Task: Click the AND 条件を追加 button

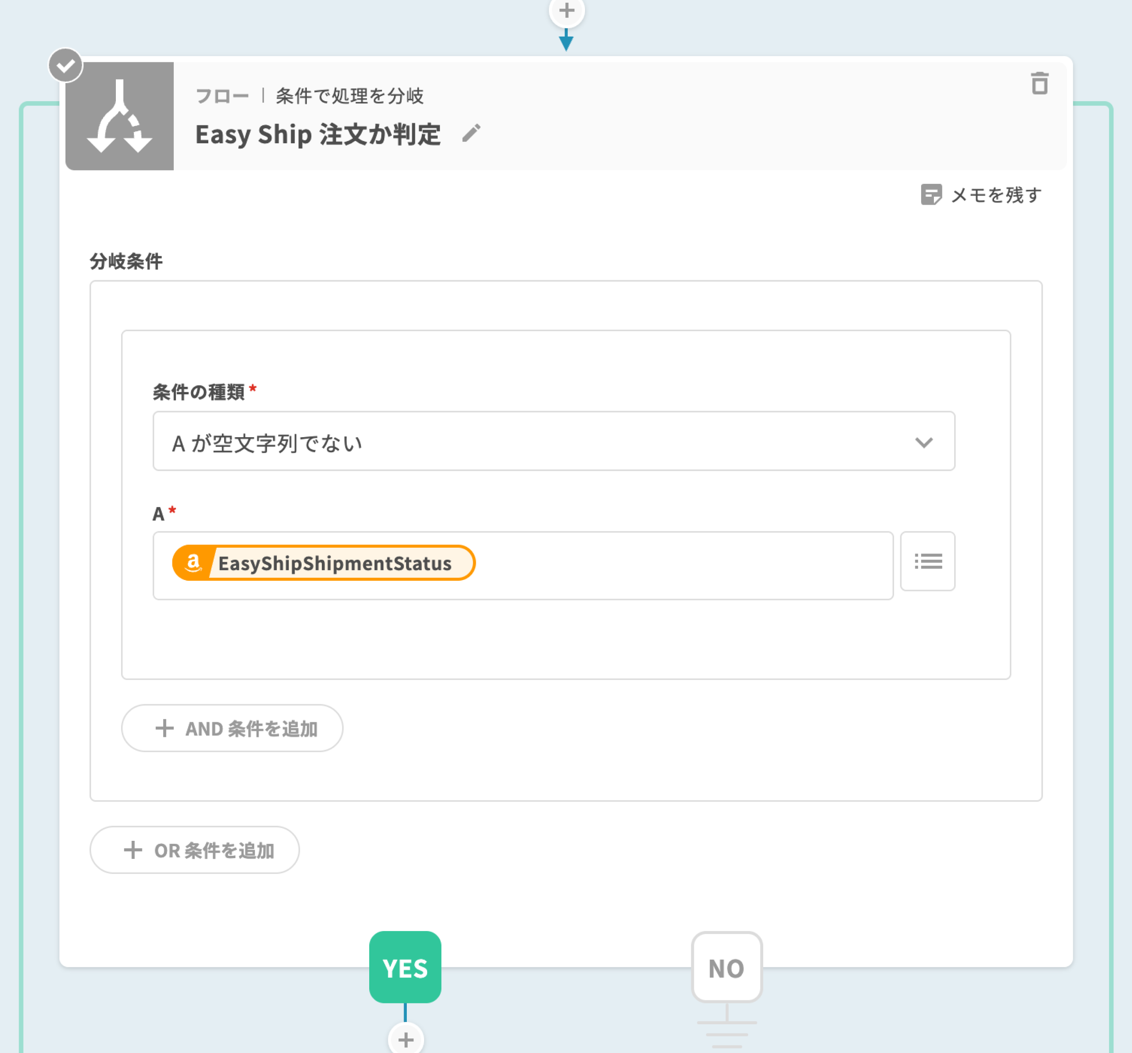Action: 232,728
